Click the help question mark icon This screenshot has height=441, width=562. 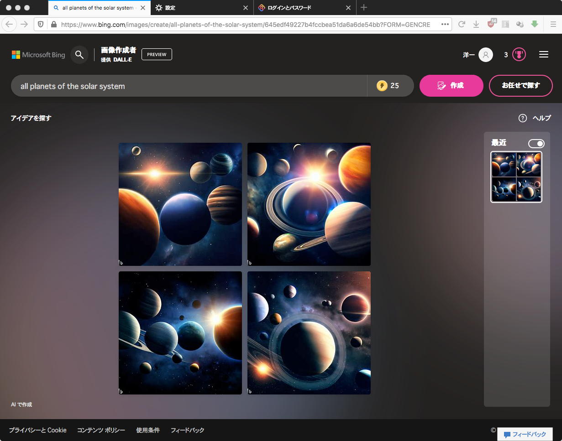point(523,118)
